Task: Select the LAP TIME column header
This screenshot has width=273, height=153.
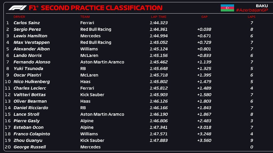Action: coord(159,17)
